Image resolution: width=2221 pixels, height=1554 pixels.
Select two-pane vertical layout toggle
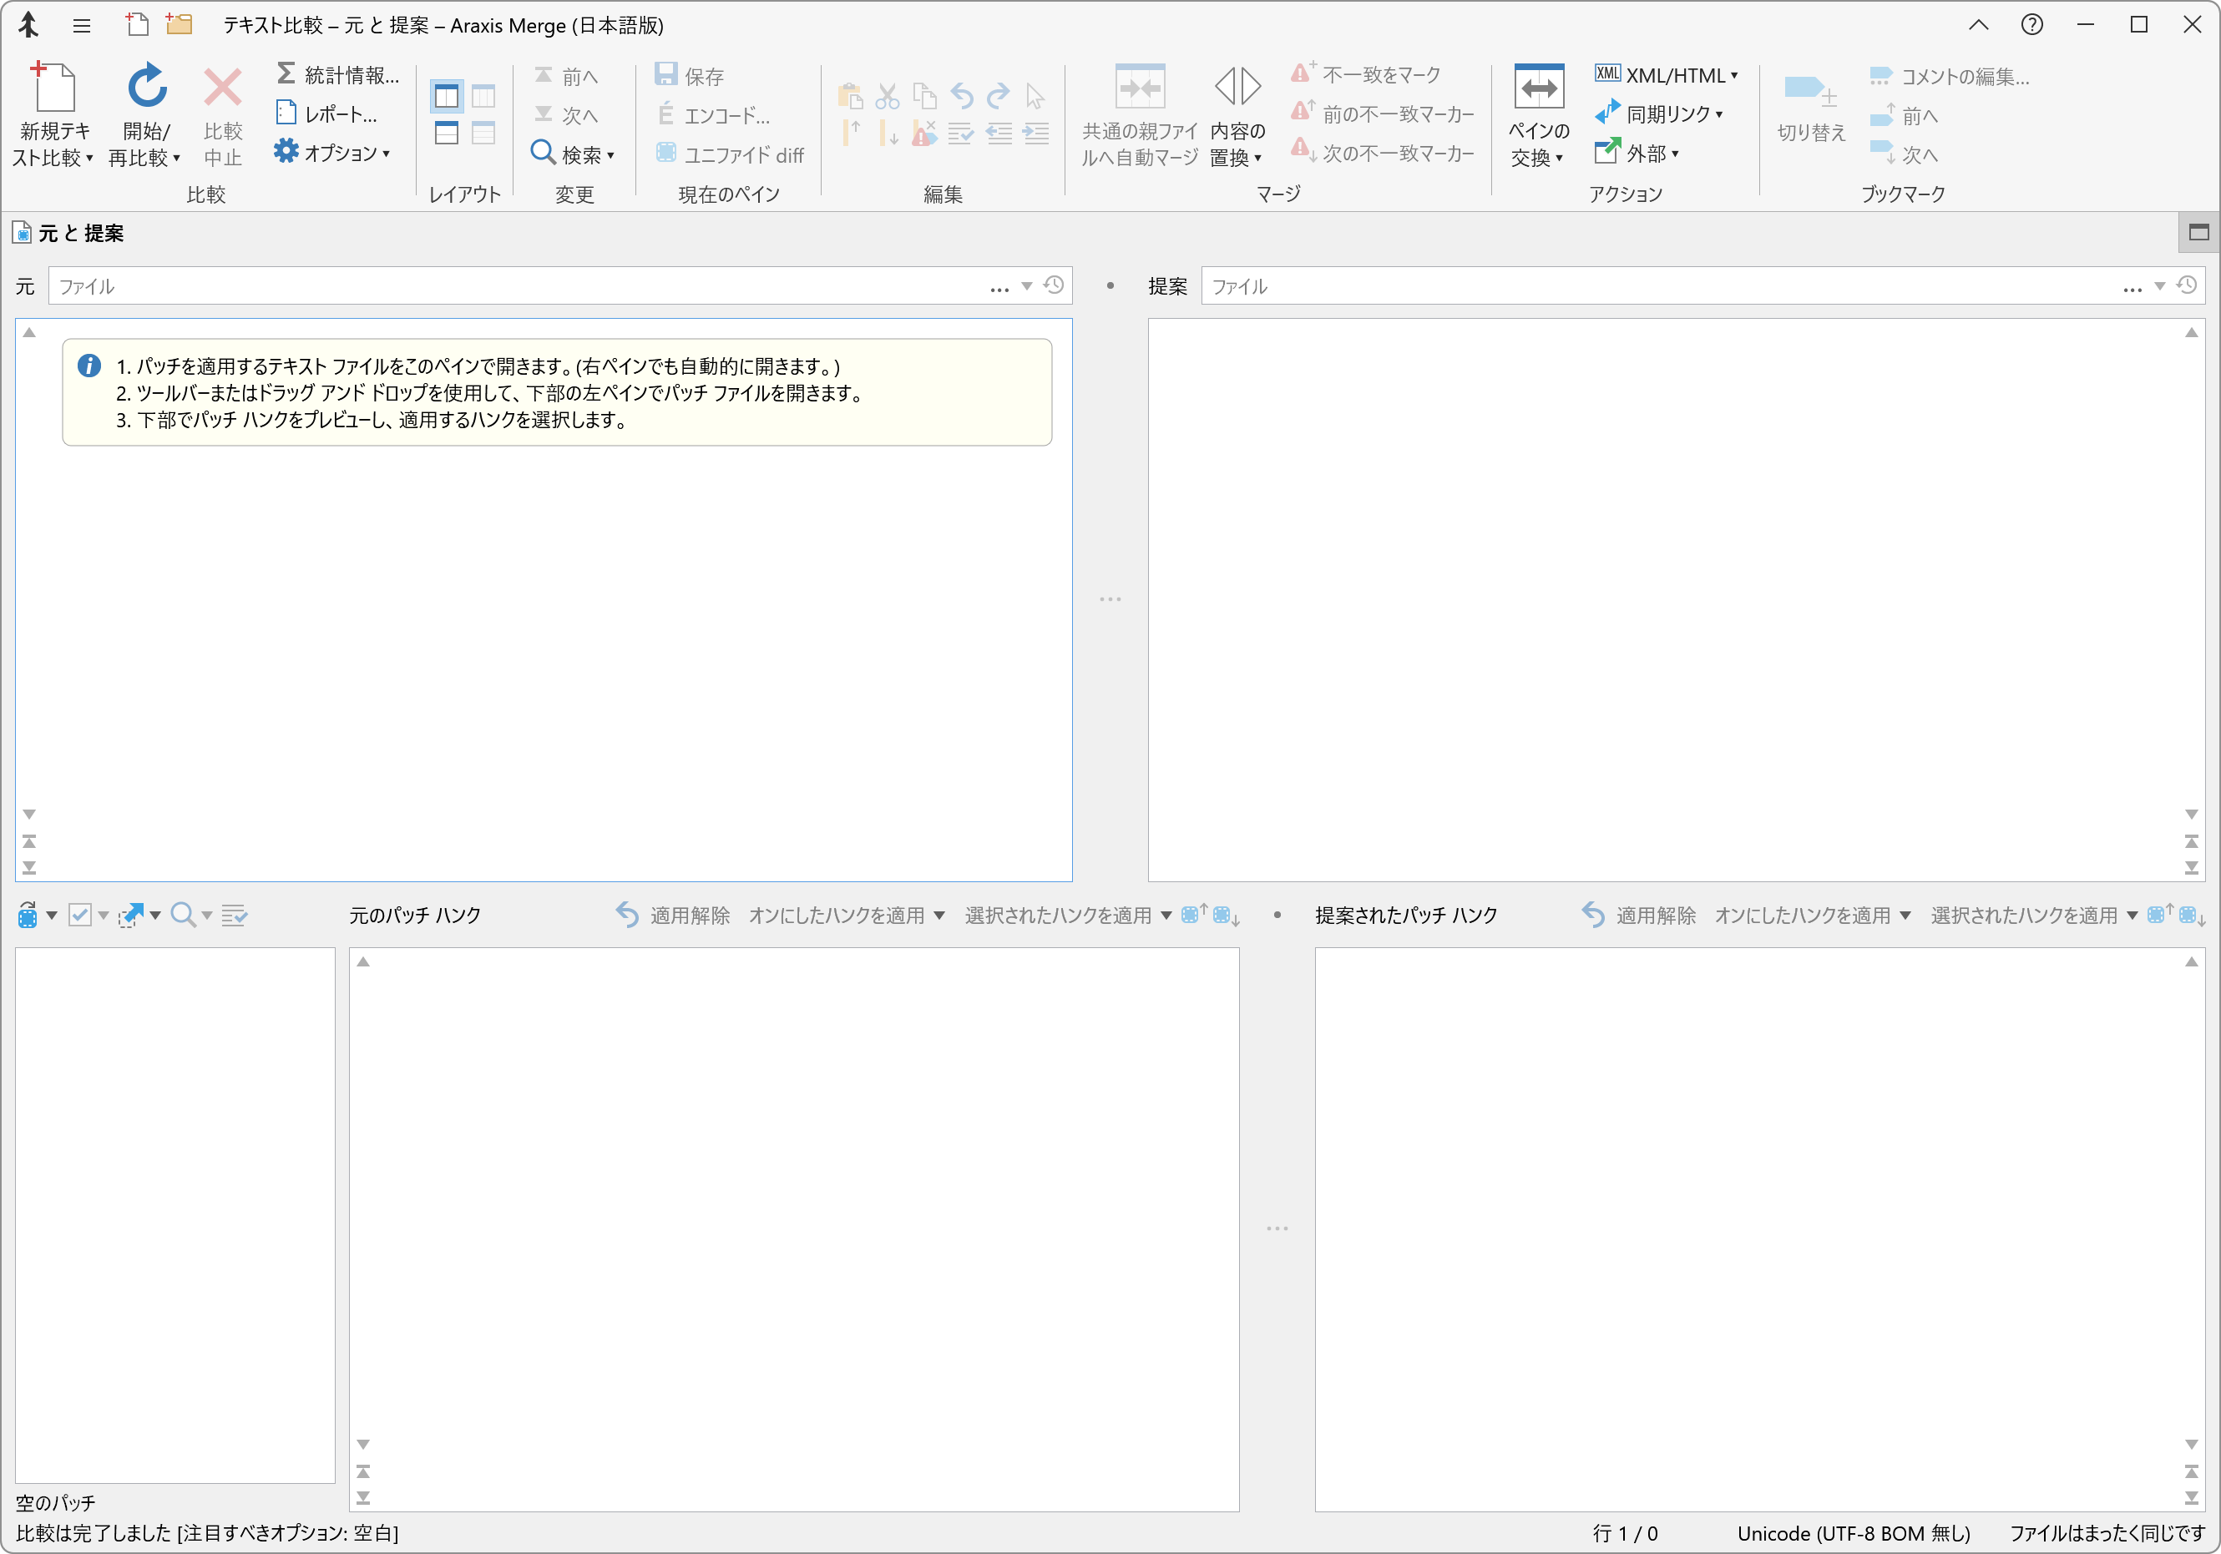pos(446,96)
